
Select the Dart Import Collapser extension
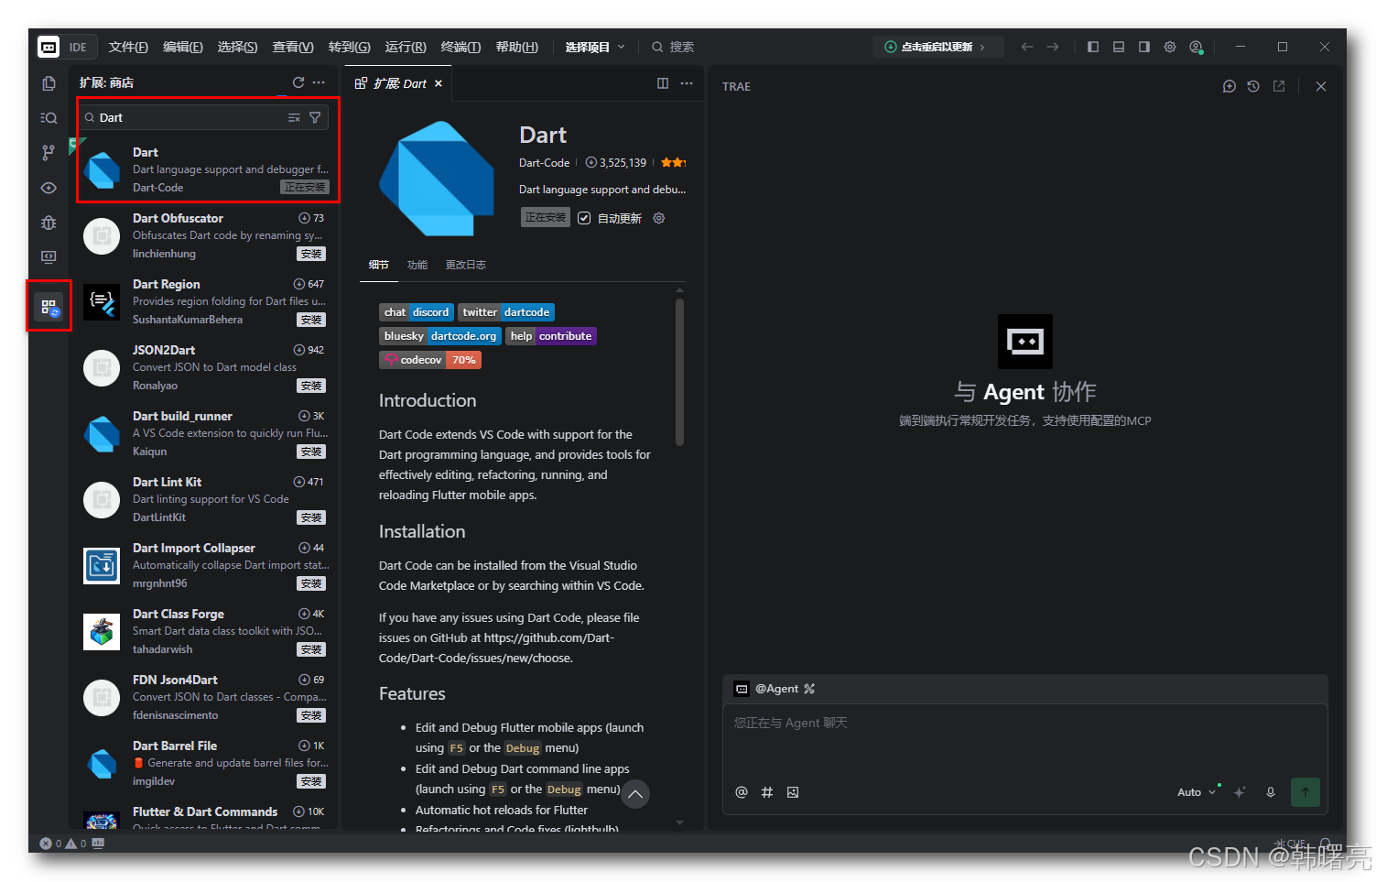pyautogui.click(x=205, y=565)
